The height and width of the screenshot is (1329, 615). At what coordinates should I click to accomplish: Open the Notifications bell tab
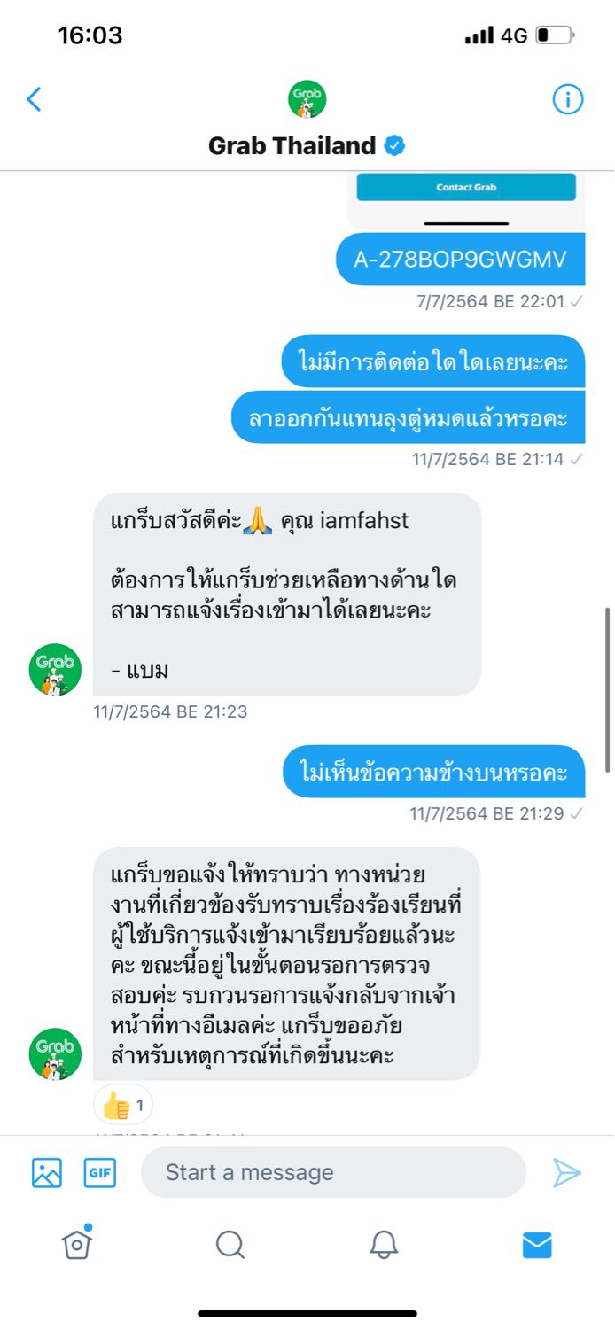[384, 1245]
